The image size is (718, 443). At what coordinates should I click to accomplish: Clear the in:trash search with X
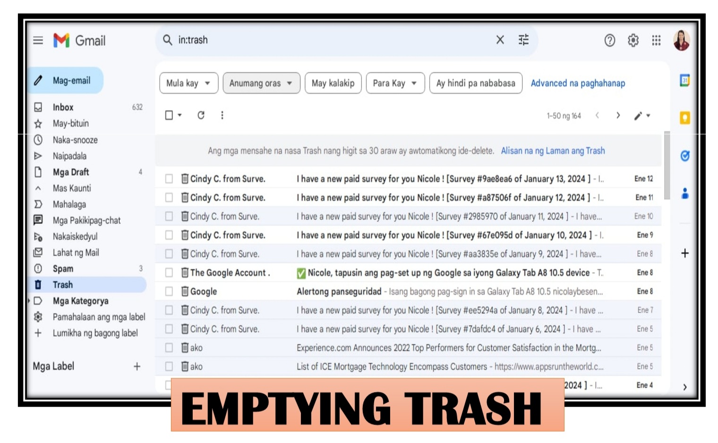pyautogui.click(x=500, y=40)
